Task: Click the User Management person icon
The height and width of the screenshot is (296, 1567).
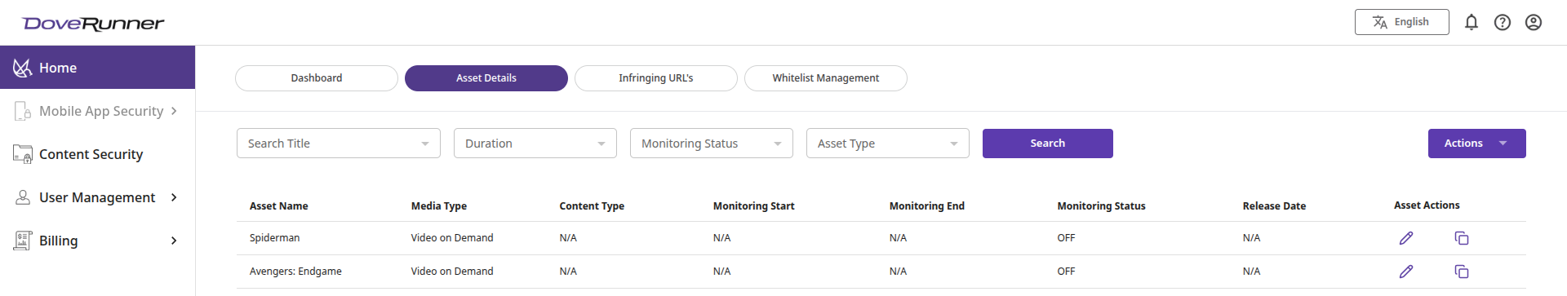Action: point(23,197)
